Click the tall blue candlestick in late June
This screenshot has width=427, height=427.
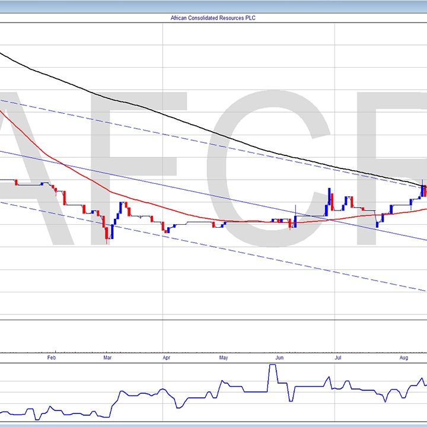click(328, 199)
